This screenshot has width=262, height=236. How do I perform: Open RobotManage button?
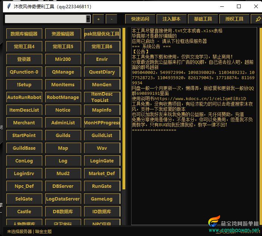(x=63, y=97)
